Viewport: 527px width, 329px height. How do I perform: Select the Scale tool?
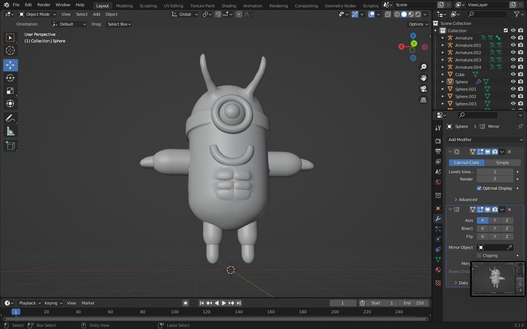coord(10,91)
